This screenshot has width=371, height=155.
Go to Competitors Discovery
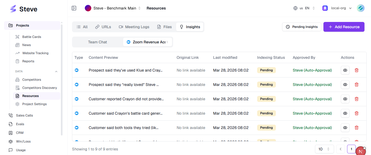(x=39, y=88)
